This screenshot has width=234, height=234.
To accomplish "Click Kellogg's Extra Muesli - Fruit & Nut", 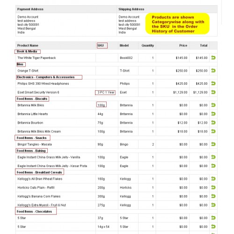I will 42,205.
